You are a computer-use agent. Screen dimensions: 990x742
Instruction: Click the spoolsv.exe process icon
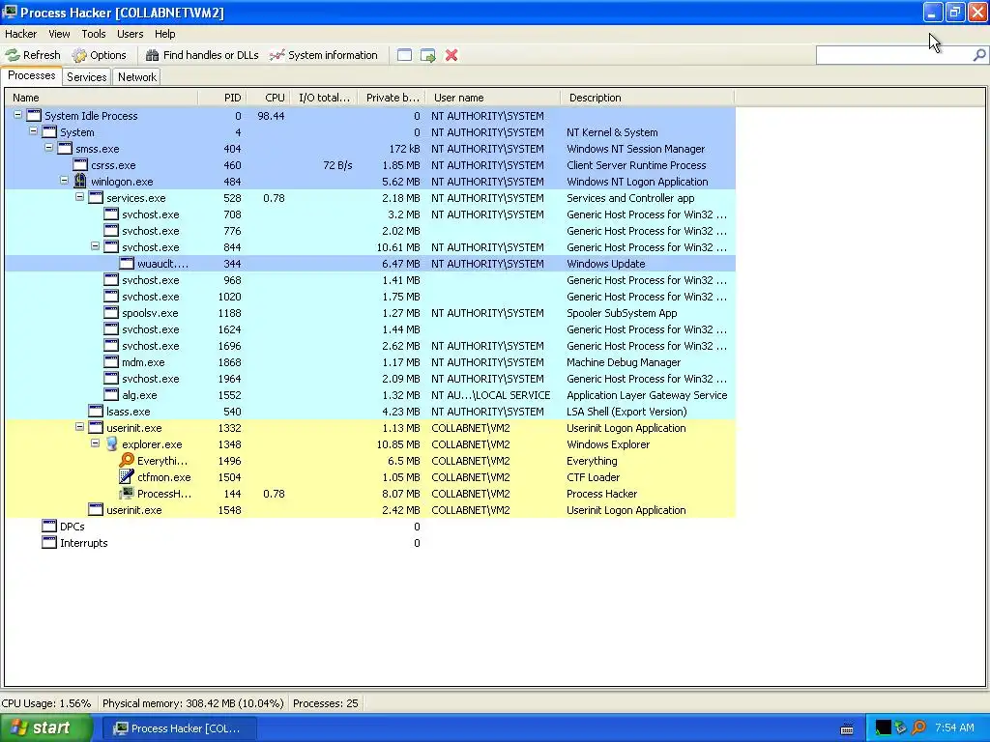[x=111, y=312]
